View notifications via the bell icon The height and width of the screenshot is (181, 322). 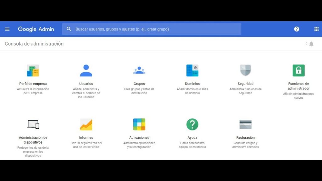[311, 44]
